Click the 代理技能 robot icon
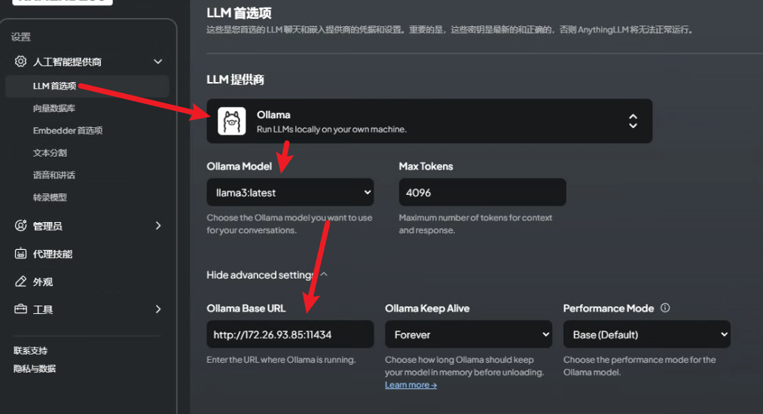 (20, 254)
